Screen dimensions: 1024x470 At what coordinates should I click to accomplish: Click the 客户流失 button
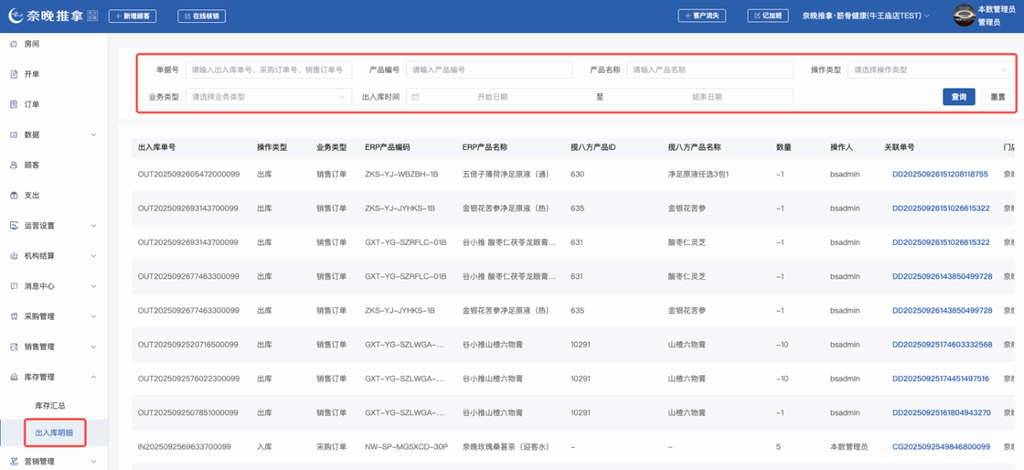click(702, 16)
